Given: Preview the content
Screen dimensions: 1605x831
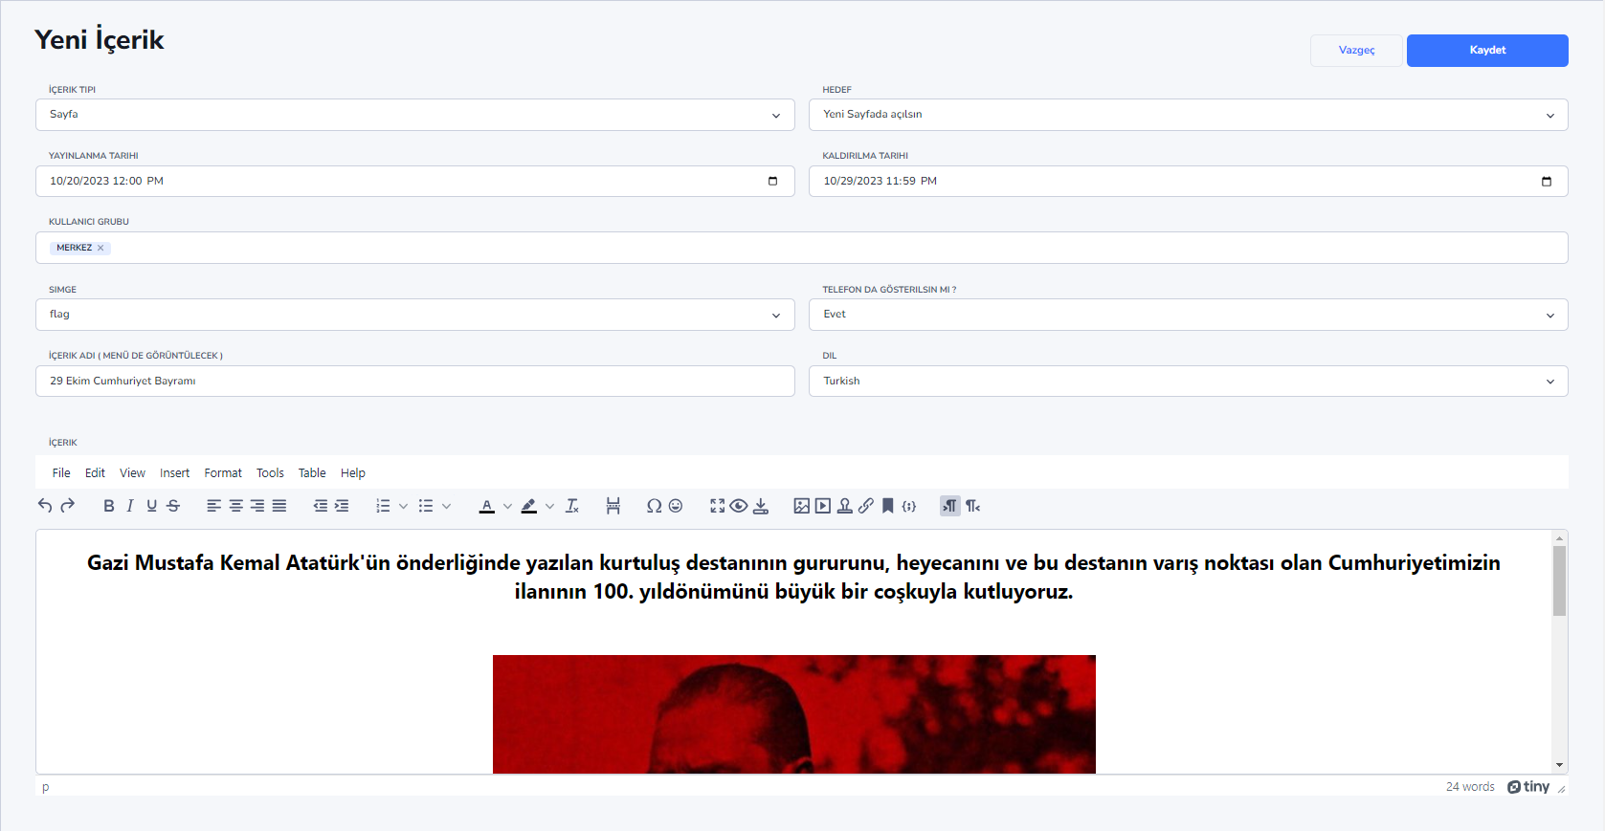Looking at the screenshot, I should click(x=739, y=506).
